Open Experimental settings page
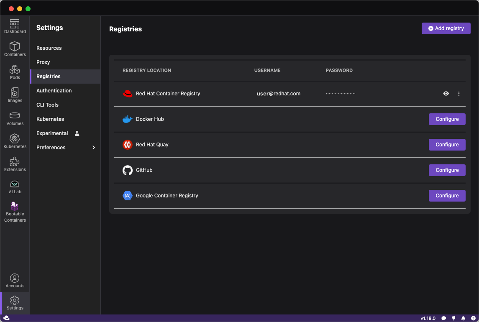 coord(52,133)
